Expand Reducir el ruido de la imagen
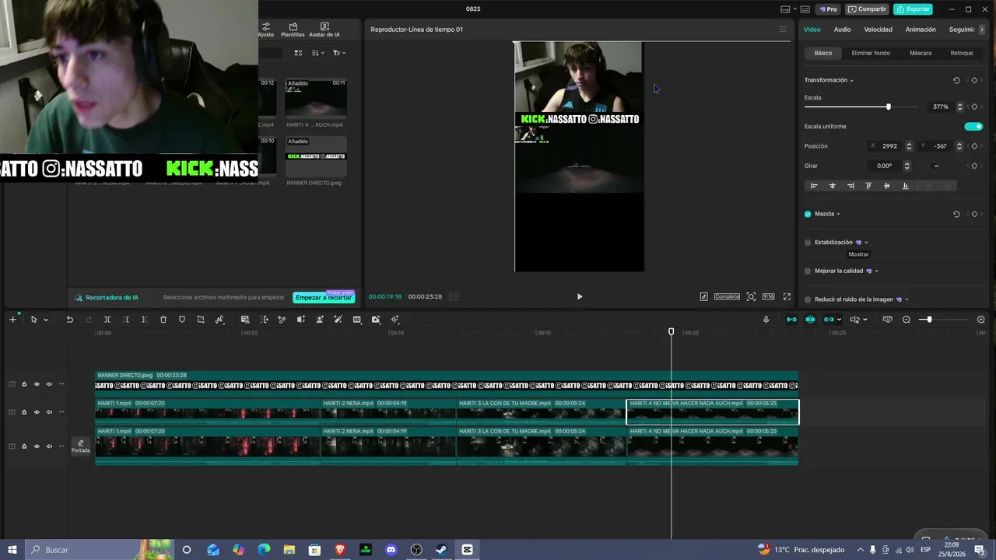The width and height of the screenshot is (996, 560). point(907,299)
